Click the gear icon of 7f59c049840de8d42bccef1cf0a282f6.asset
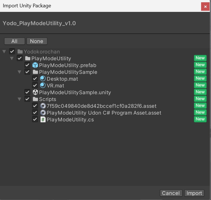 tap(43, 106)
